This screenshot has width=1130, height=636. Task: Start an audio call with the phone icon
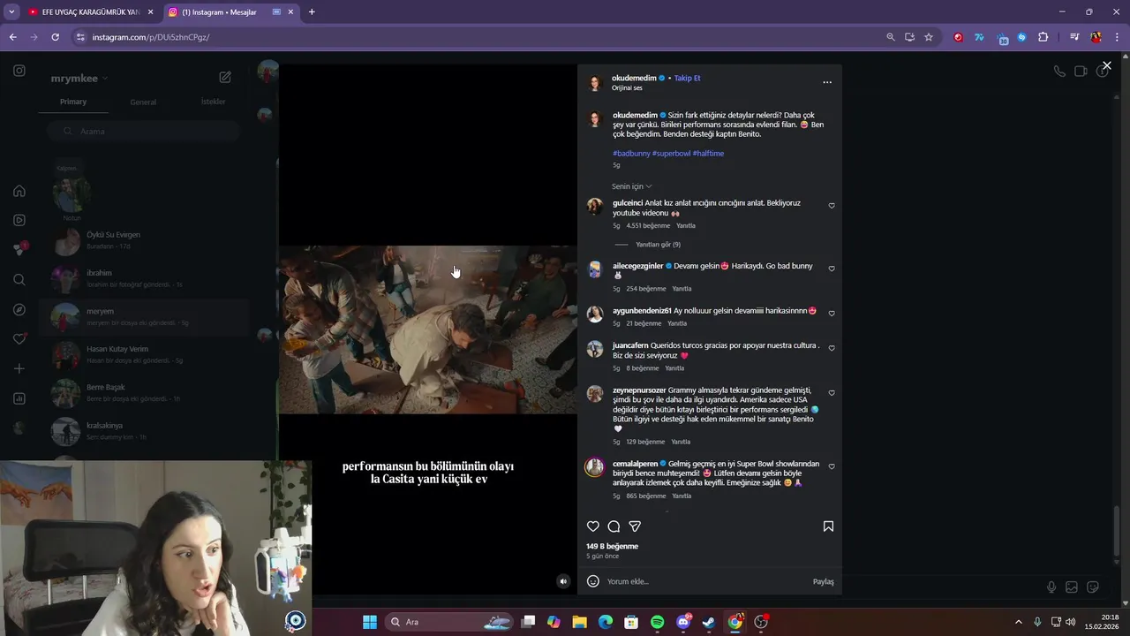coord(1059,71)
